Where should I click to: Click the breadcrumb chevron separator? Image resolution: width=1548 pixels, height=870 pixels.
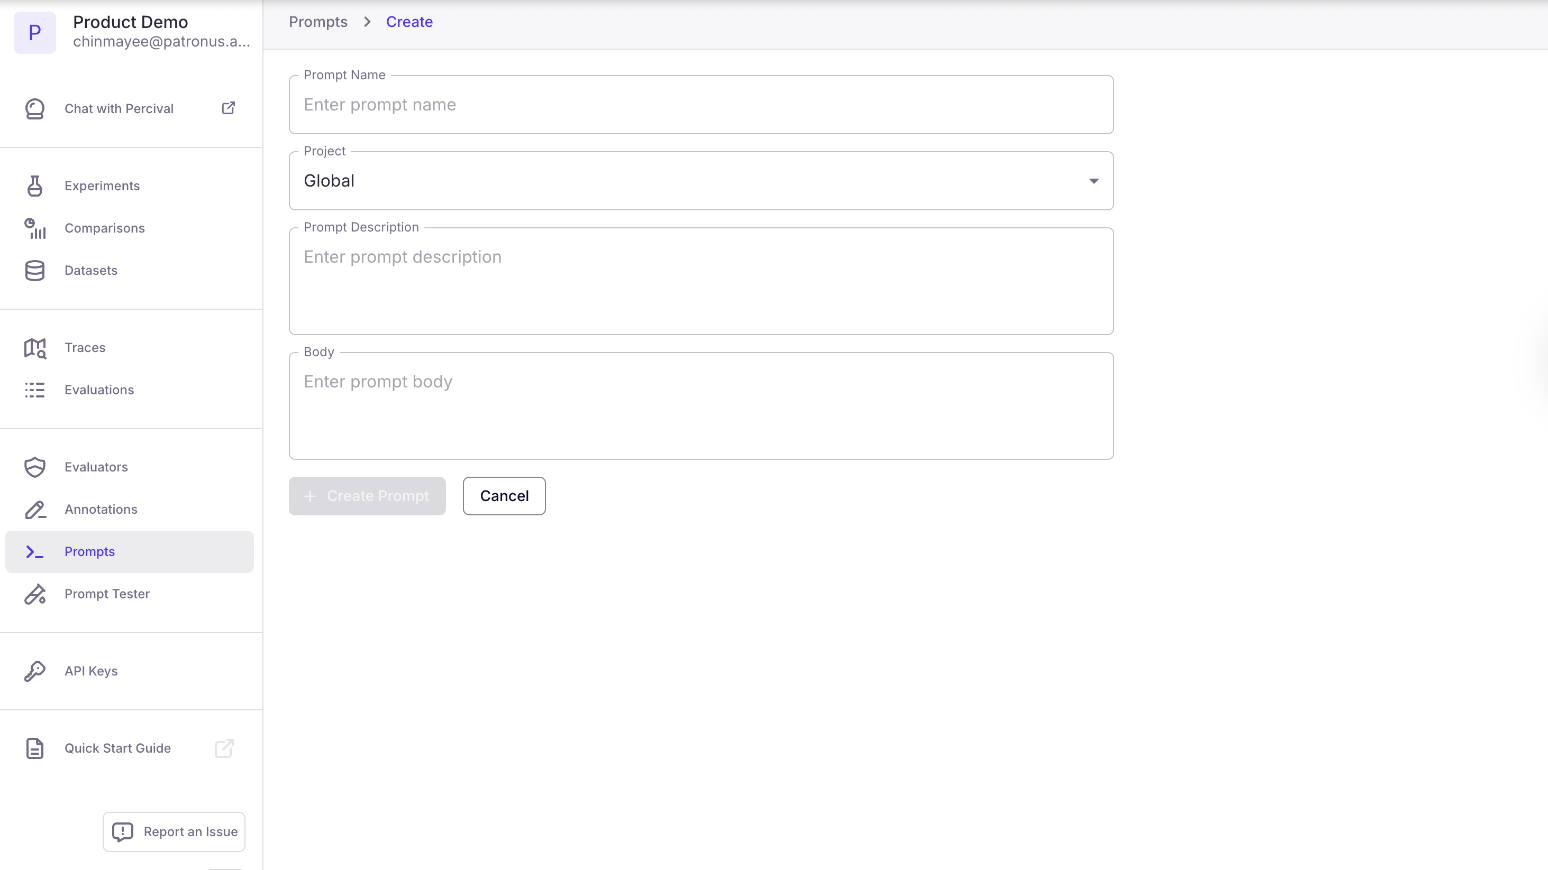coord(367,22)
